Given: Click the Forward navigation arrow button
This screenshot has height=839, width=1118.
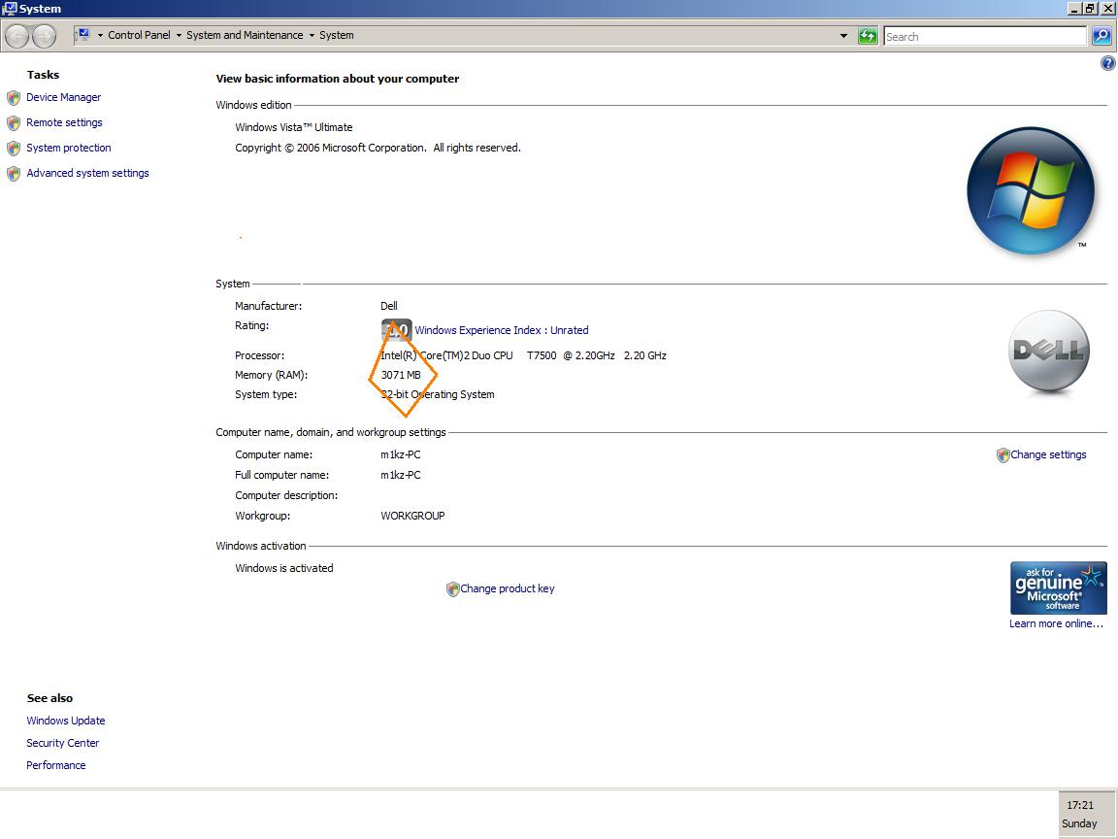Looking at the screenshot, I should [x=45, y=36].
